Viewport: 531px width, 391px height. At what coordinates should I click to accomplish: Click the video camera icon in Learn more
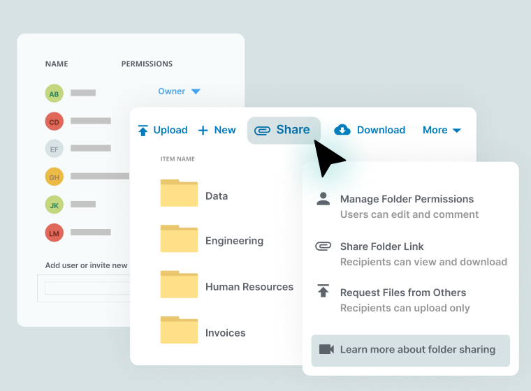326,349
